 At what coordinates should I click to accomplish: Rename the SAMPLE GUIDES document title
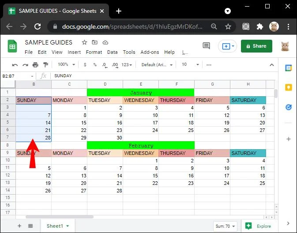coord(49,42)
